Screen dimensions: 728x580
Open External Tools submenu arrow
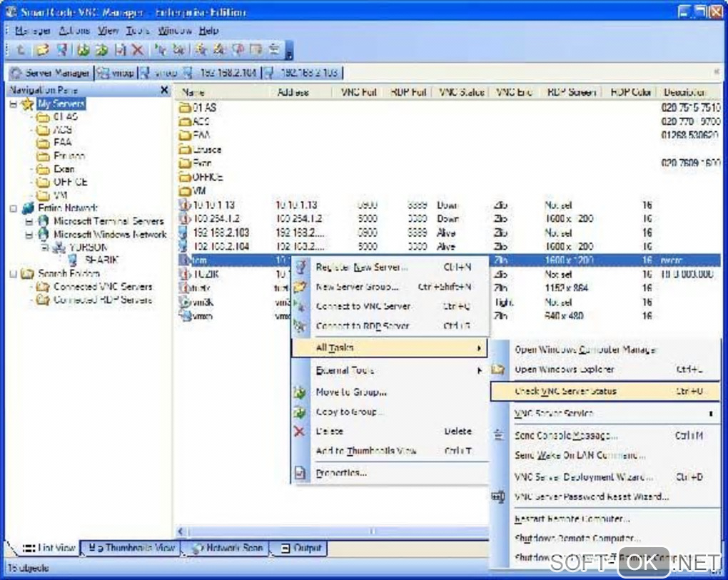click(479, 370)
